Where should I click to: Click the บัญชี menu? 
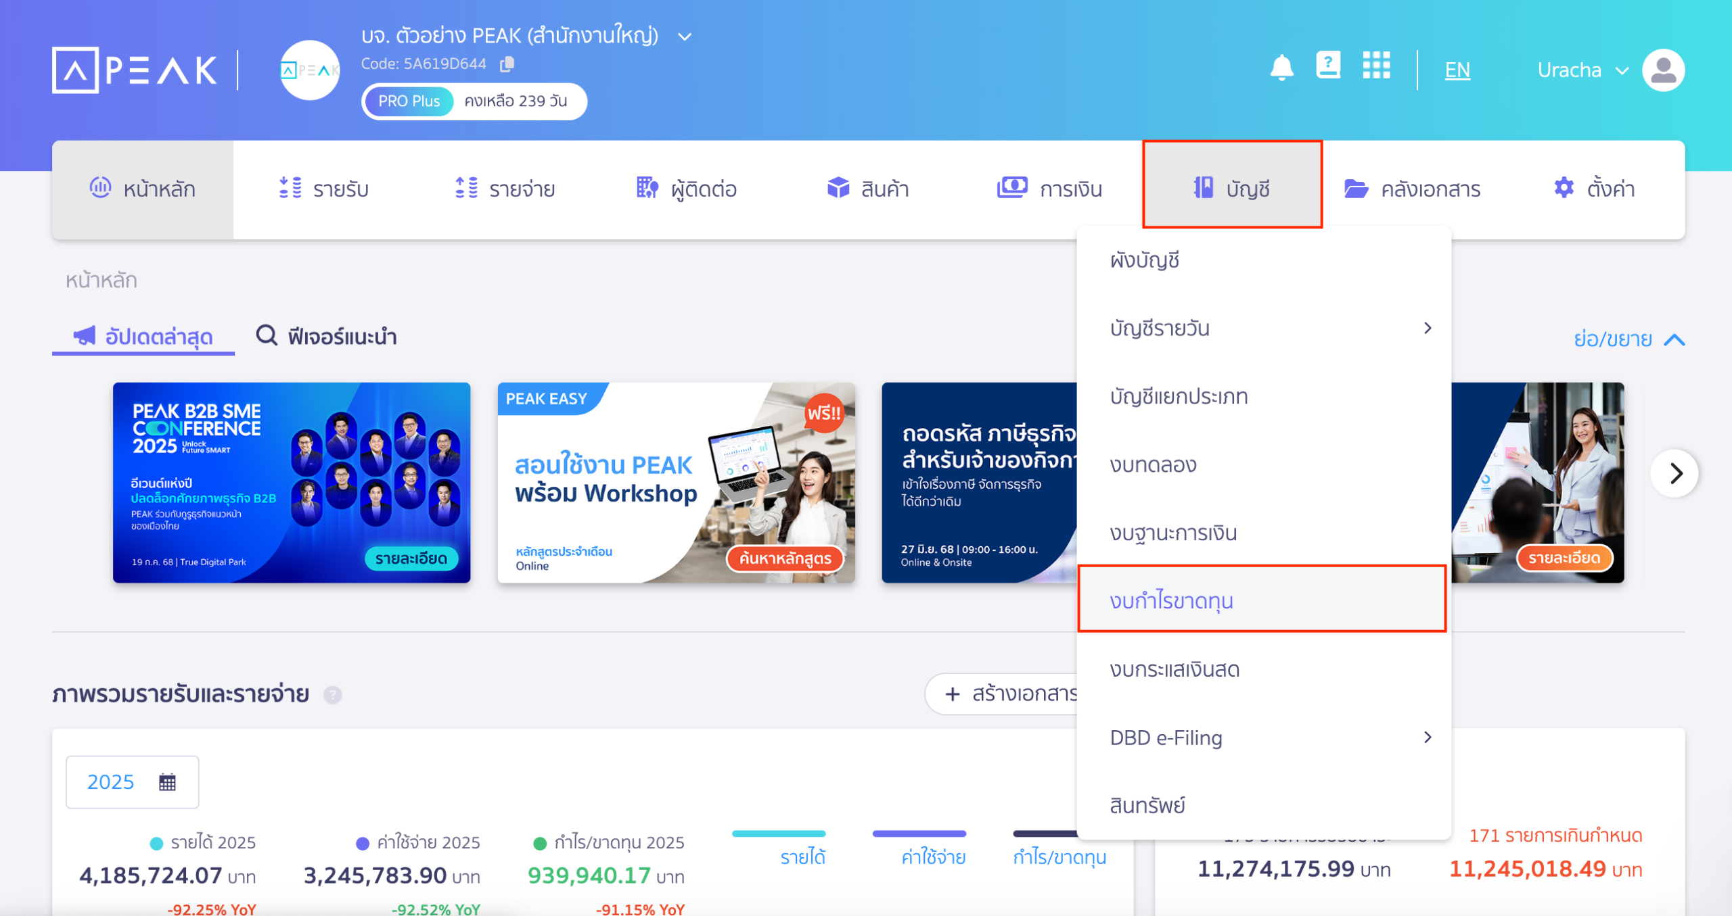(x=1232, y=185)
